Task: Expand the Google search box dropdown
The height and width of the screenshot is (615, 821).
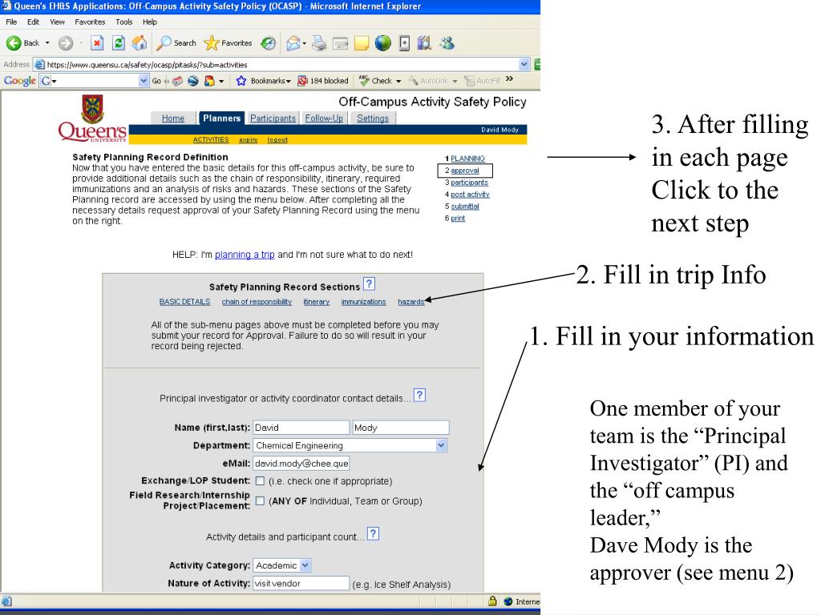Action: pyautogui.click(x=144, y=81)
